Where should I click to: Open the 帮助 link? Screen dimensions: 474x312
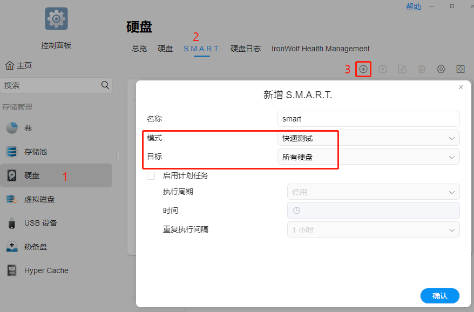click(x=413, y=6)
